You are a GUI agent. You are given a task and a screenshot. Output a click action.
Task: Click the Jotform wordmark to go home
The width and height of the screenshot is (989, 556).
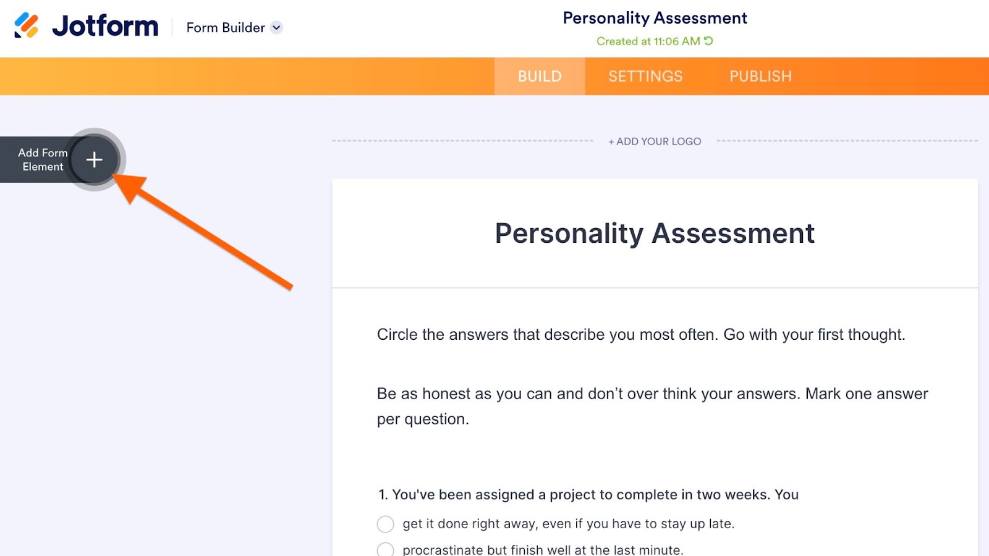click(105, 26)
